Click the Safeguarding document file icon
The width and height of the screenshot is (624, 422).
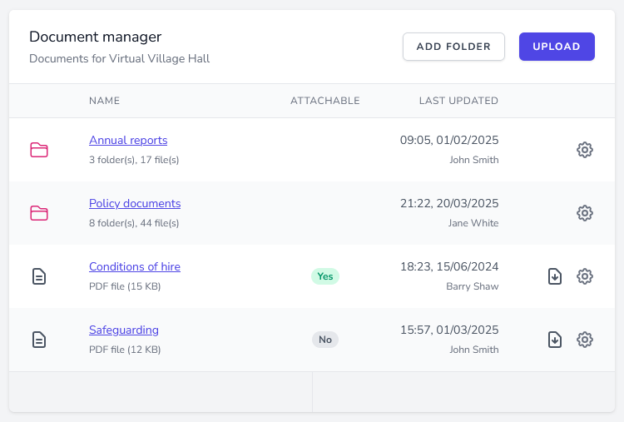coord(39,340)
